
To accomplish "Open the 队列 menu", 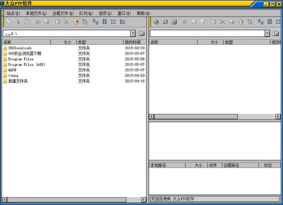I will click(x=86, y=14).
